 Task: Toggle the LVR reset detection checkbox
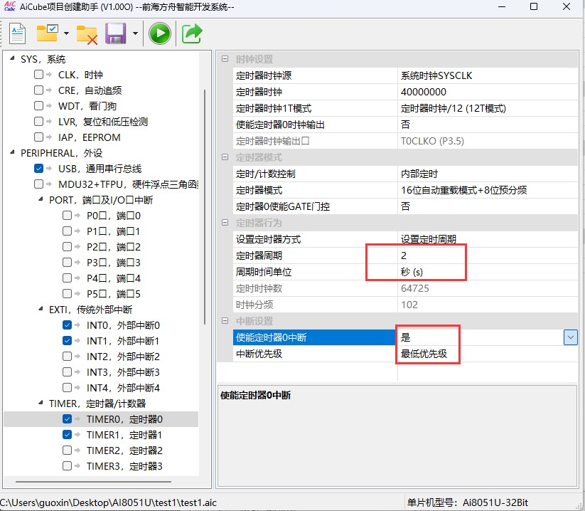pos(38,122)
